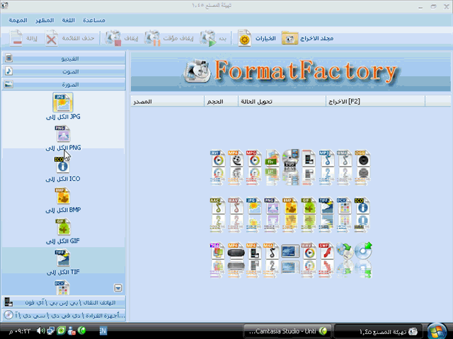Click the المصدر (Source) column header

[168, 102]
